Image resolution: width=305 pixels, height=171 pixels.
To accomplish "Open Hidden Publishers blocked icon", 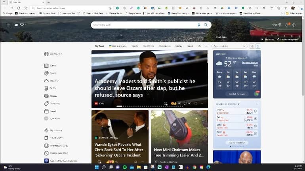I will click(46, 153).
